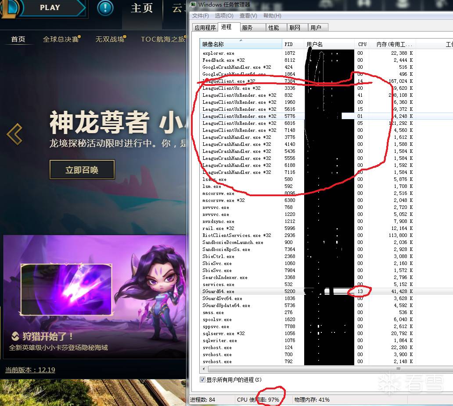Select the sppsvc.exe process
Viewport: 453px width, 406px height.
click(x=327, y=326)
